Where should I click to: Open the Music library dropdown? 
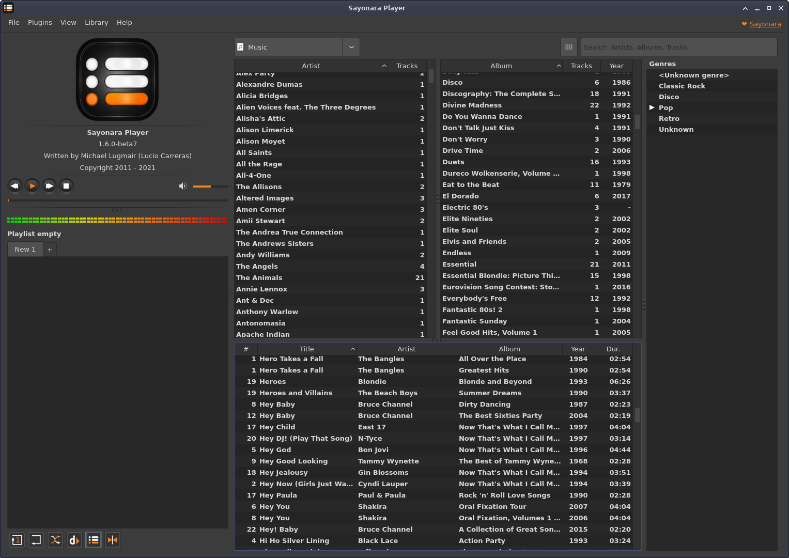coord(288,47)
